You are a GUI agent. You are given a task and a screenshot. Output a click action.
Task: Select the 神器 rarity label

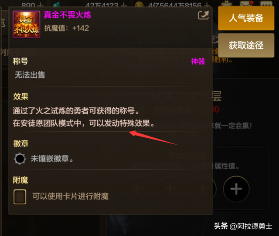point(198,62)
